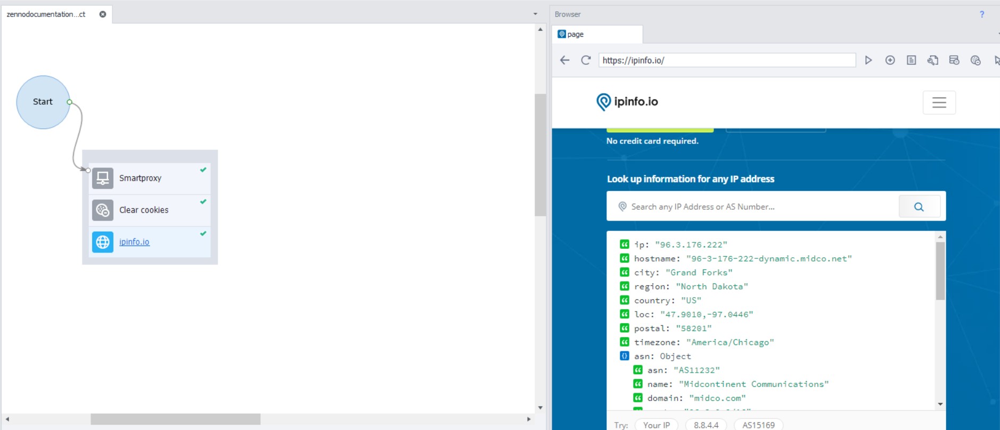Click the cache clear icon in browser toolbar
This screenshot has width=1000, height=430.
pos(954,60)
